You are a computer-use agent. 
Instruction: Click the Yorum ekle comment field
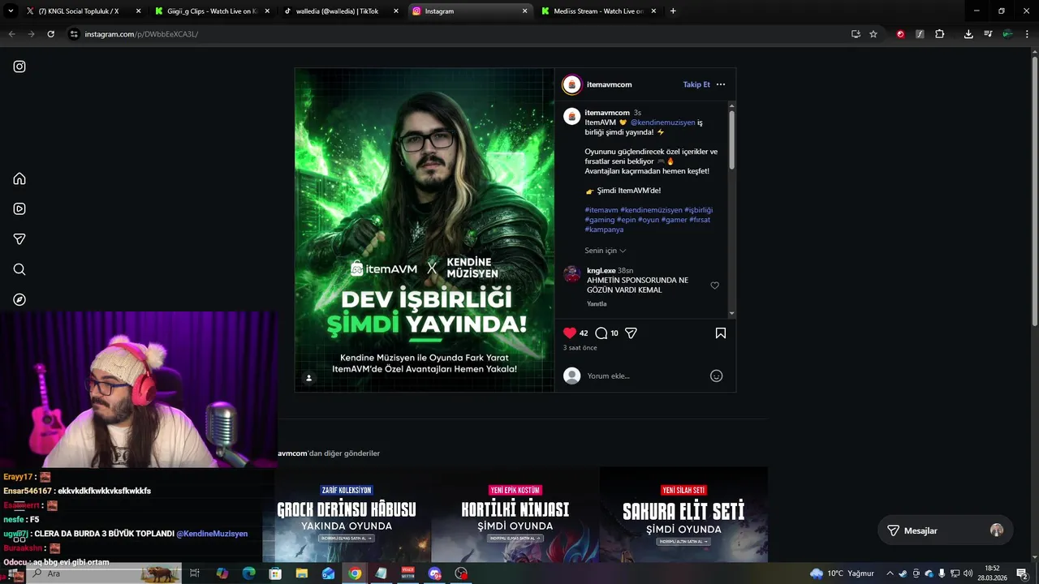click(x=645, y=376)
